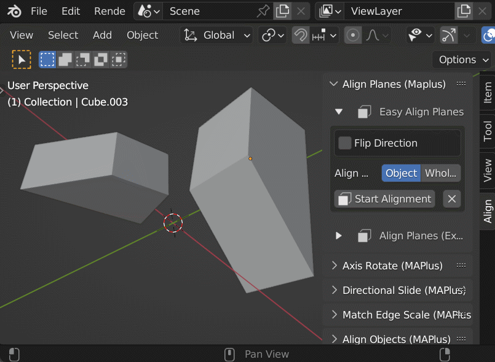The image size is (495, 362).
Task: Set selection mode to new selection
Action: point(47,60)
